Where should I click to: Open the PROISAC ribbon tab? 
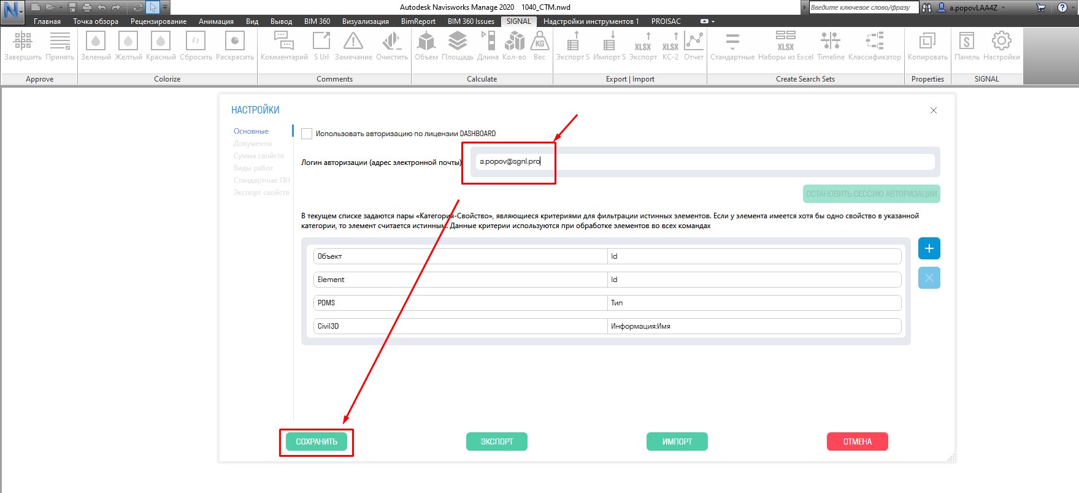[x=666, y=21]
